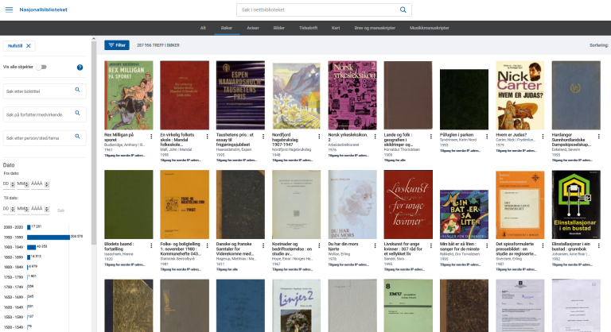Select the 1950 - 1999 histogram bar
Viewport: 611px width, 332px height.
(x=49, y=237)
